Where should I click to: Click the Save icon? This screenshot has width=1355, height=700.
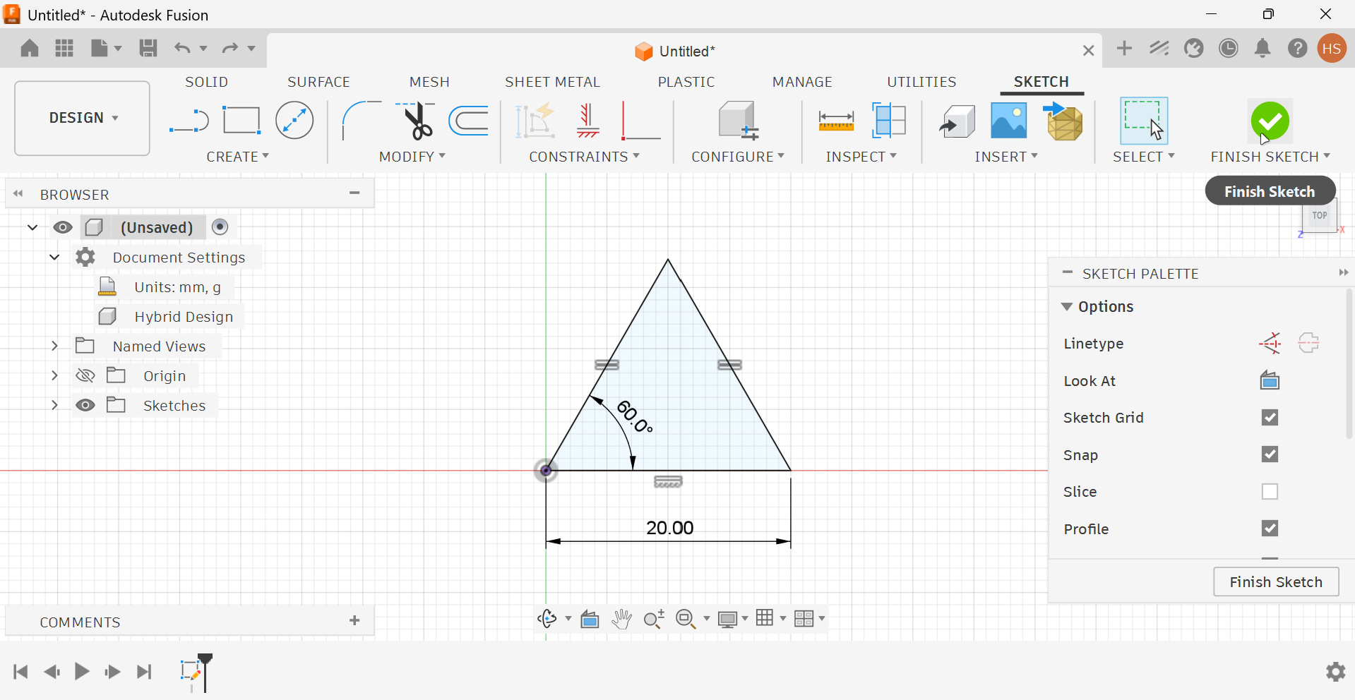(148, 48)
